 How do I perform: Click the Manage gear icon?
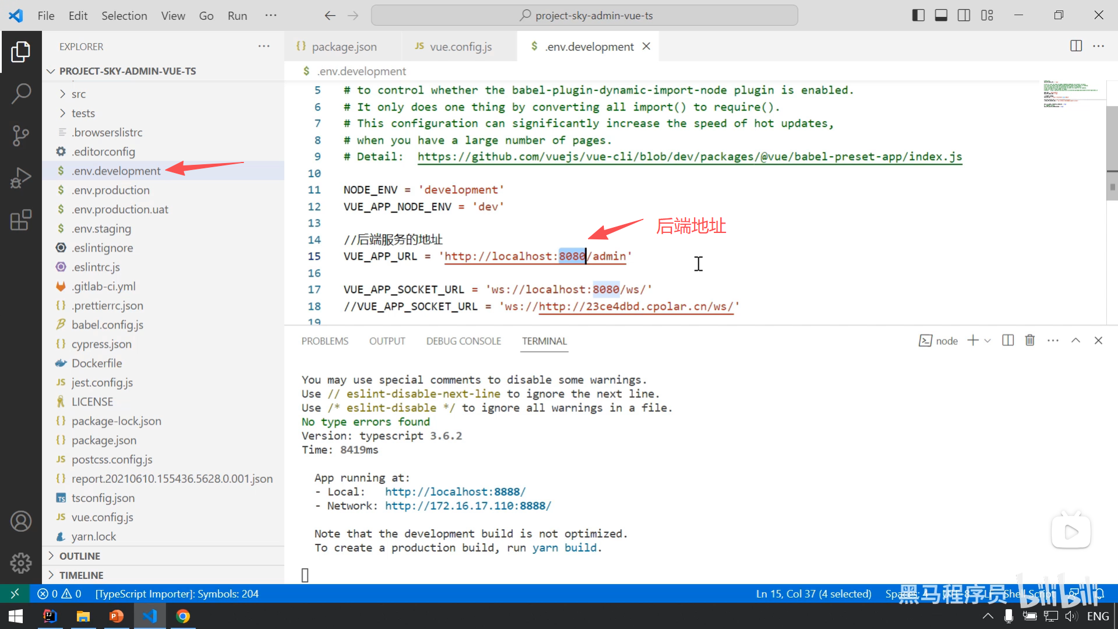[x=21, y=563]
